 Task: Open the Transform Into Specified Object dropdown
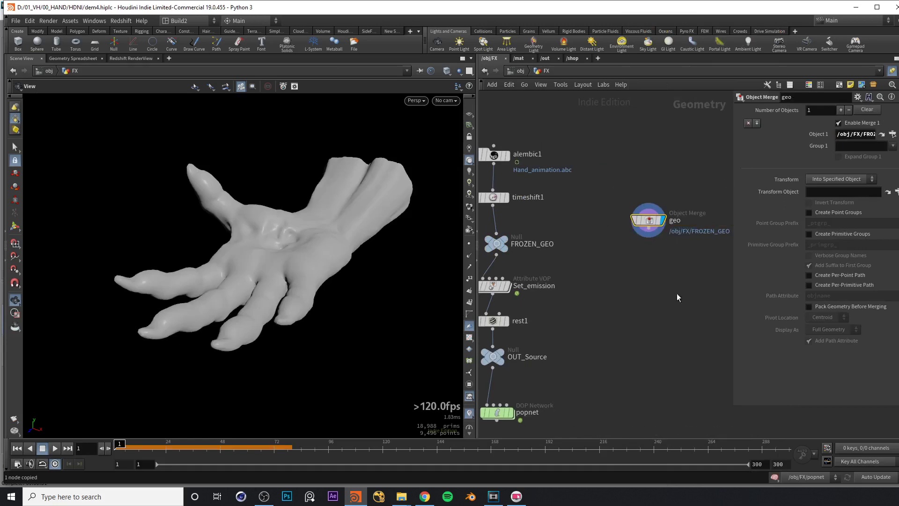(841, 179)
